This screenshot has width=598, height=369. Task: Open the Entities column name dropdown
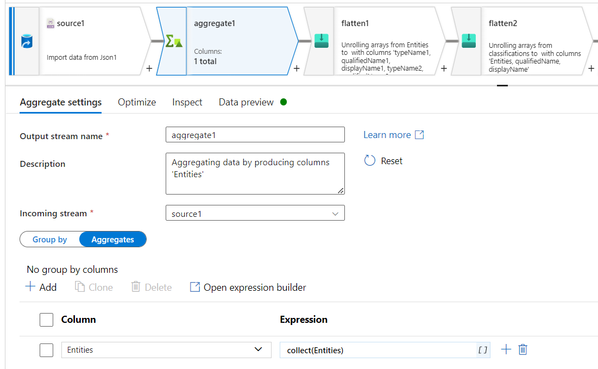259,349
